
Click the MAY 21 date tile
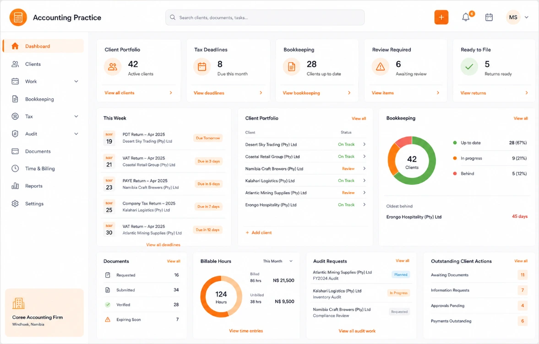(109, 161)
